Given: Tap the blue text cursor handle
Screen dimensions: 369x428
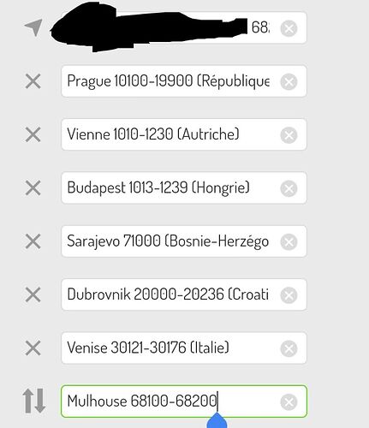Looking at the screenshot, I should pos(217,421).
